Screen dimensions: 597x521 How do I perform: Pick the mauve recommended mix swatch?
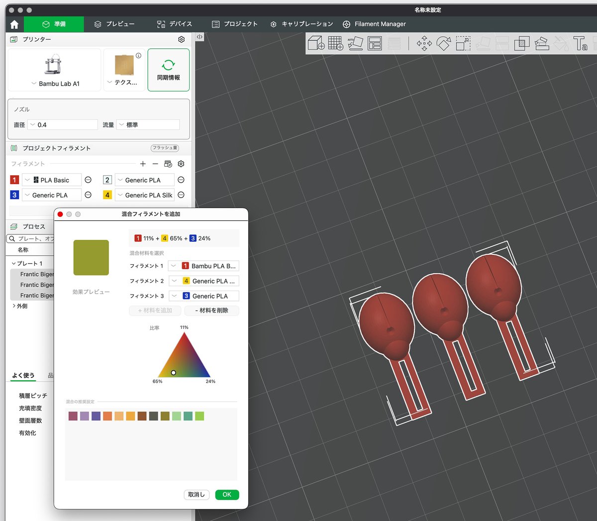point(73,416)
